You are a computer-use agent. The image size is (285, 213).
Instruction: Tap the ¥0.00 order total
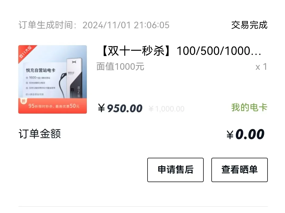245,134
